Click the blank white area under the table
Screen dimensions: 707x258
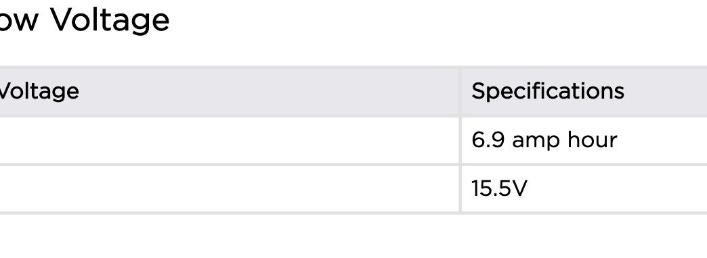point(353,236)
